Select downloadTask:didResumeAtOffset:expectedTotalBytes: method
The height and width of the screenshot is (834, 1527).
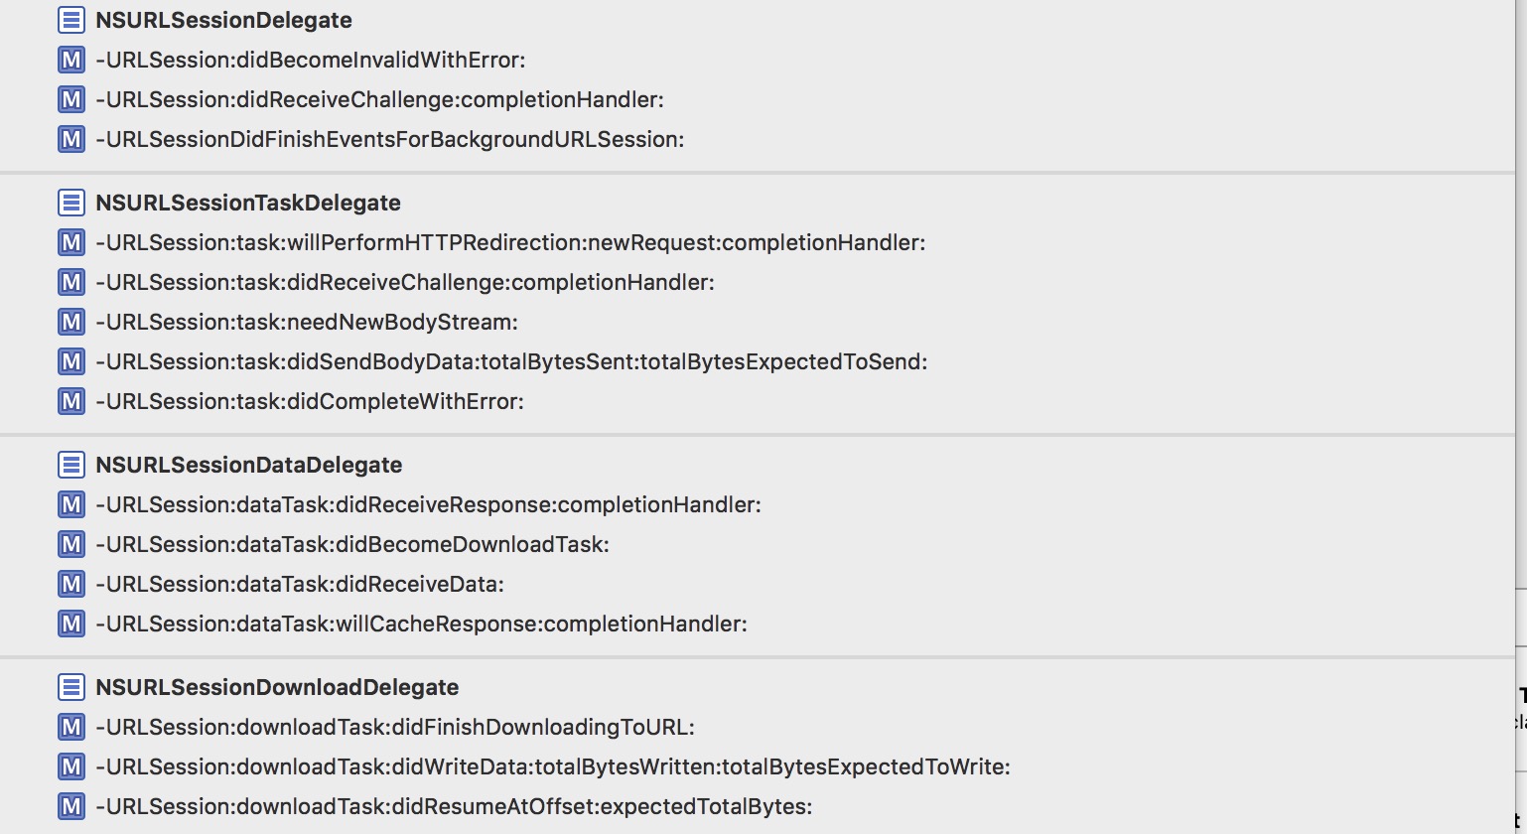click(454, 806)
